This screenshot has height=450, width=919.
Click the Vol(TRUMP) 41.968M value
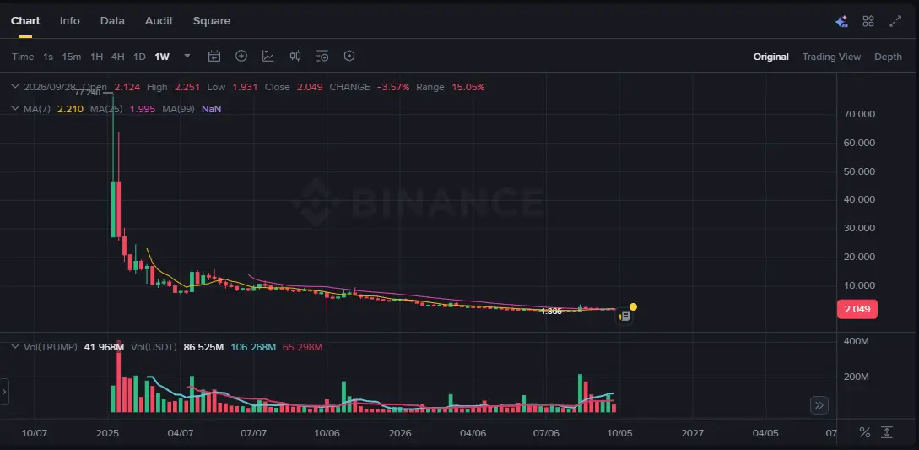(104, 347)
